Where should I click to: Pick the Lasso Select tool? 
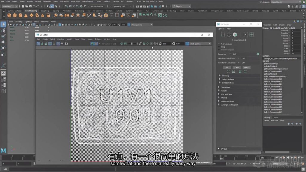click(x=3, y=30)
